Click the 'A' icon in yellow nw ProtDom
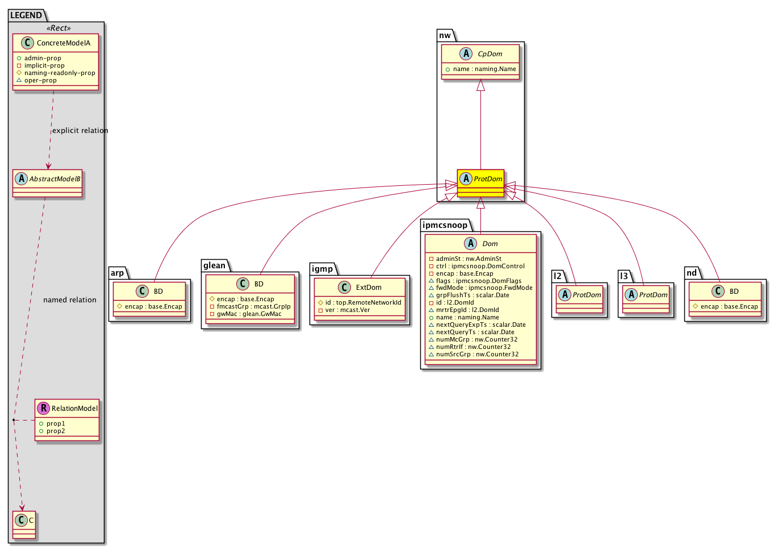The image size is (778, 549). 466,178
